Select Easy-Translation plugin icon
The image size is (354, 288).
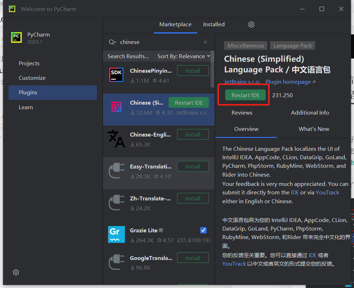click(x=116, y=171)
